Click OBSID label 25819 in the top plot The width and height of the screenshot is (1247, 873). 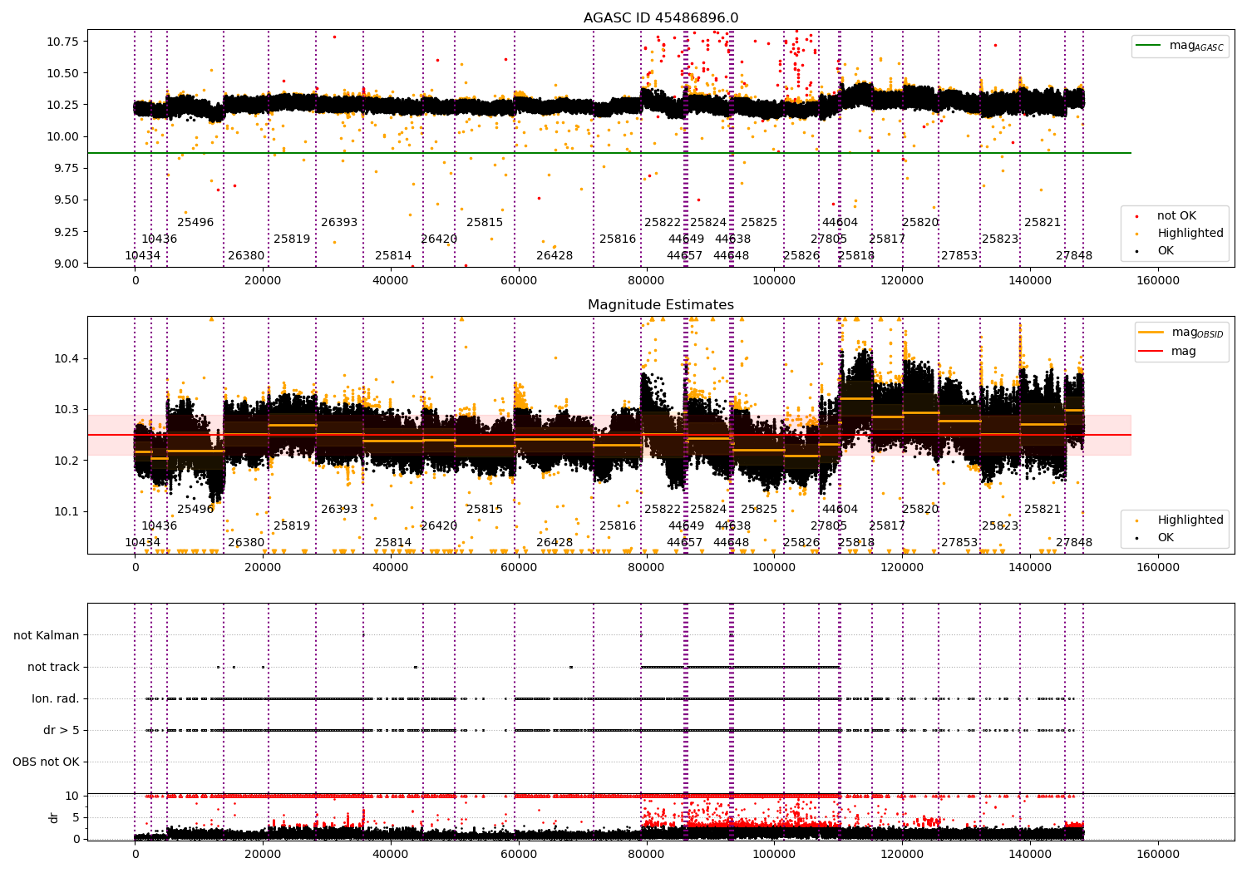[x=292, y=239]
